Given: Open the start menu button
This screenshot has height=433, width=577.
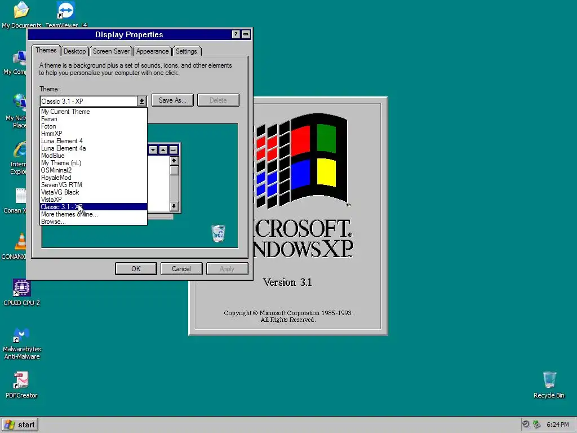Looking at the screenshot, I should click(x=20, y=425).
